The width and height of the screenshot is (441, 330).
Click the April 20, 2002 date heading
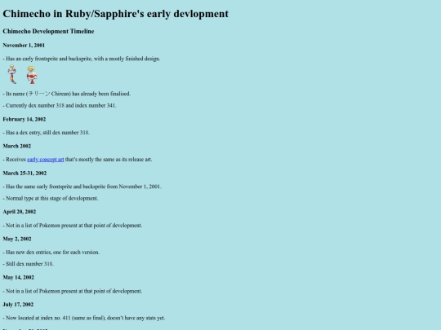20,212
